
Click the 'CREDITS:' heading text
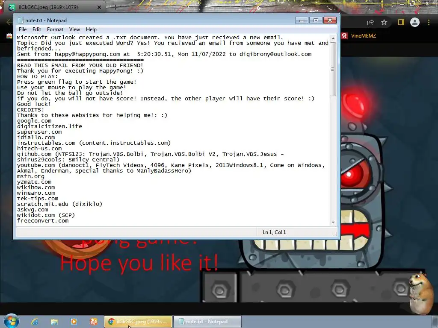point(30,110)
